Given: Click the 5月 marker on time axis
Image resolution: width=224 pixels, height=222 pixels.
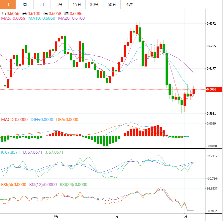Looking at the screenshot, I should (x=115, y=216).
